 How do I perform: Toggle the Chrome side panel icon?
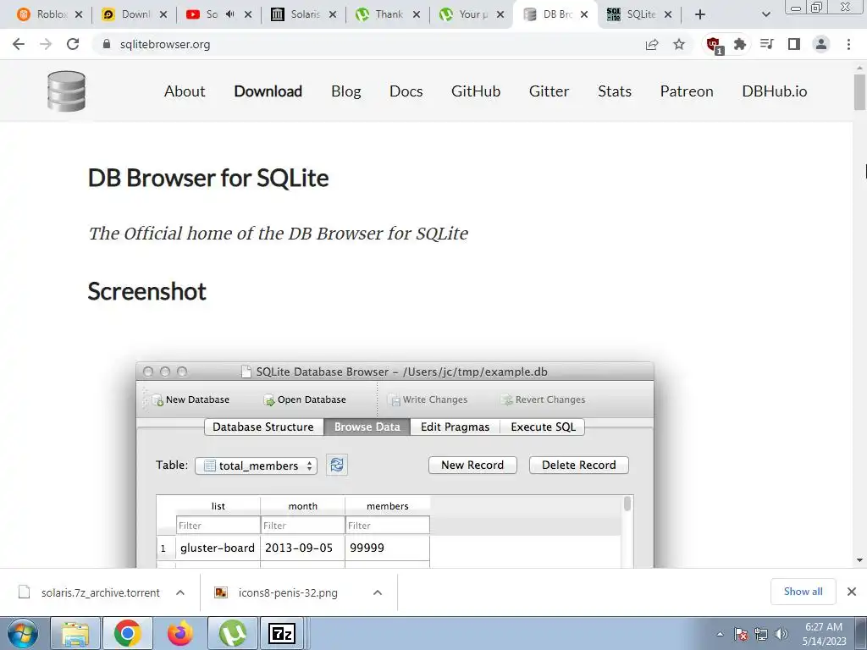coord(794,44)
